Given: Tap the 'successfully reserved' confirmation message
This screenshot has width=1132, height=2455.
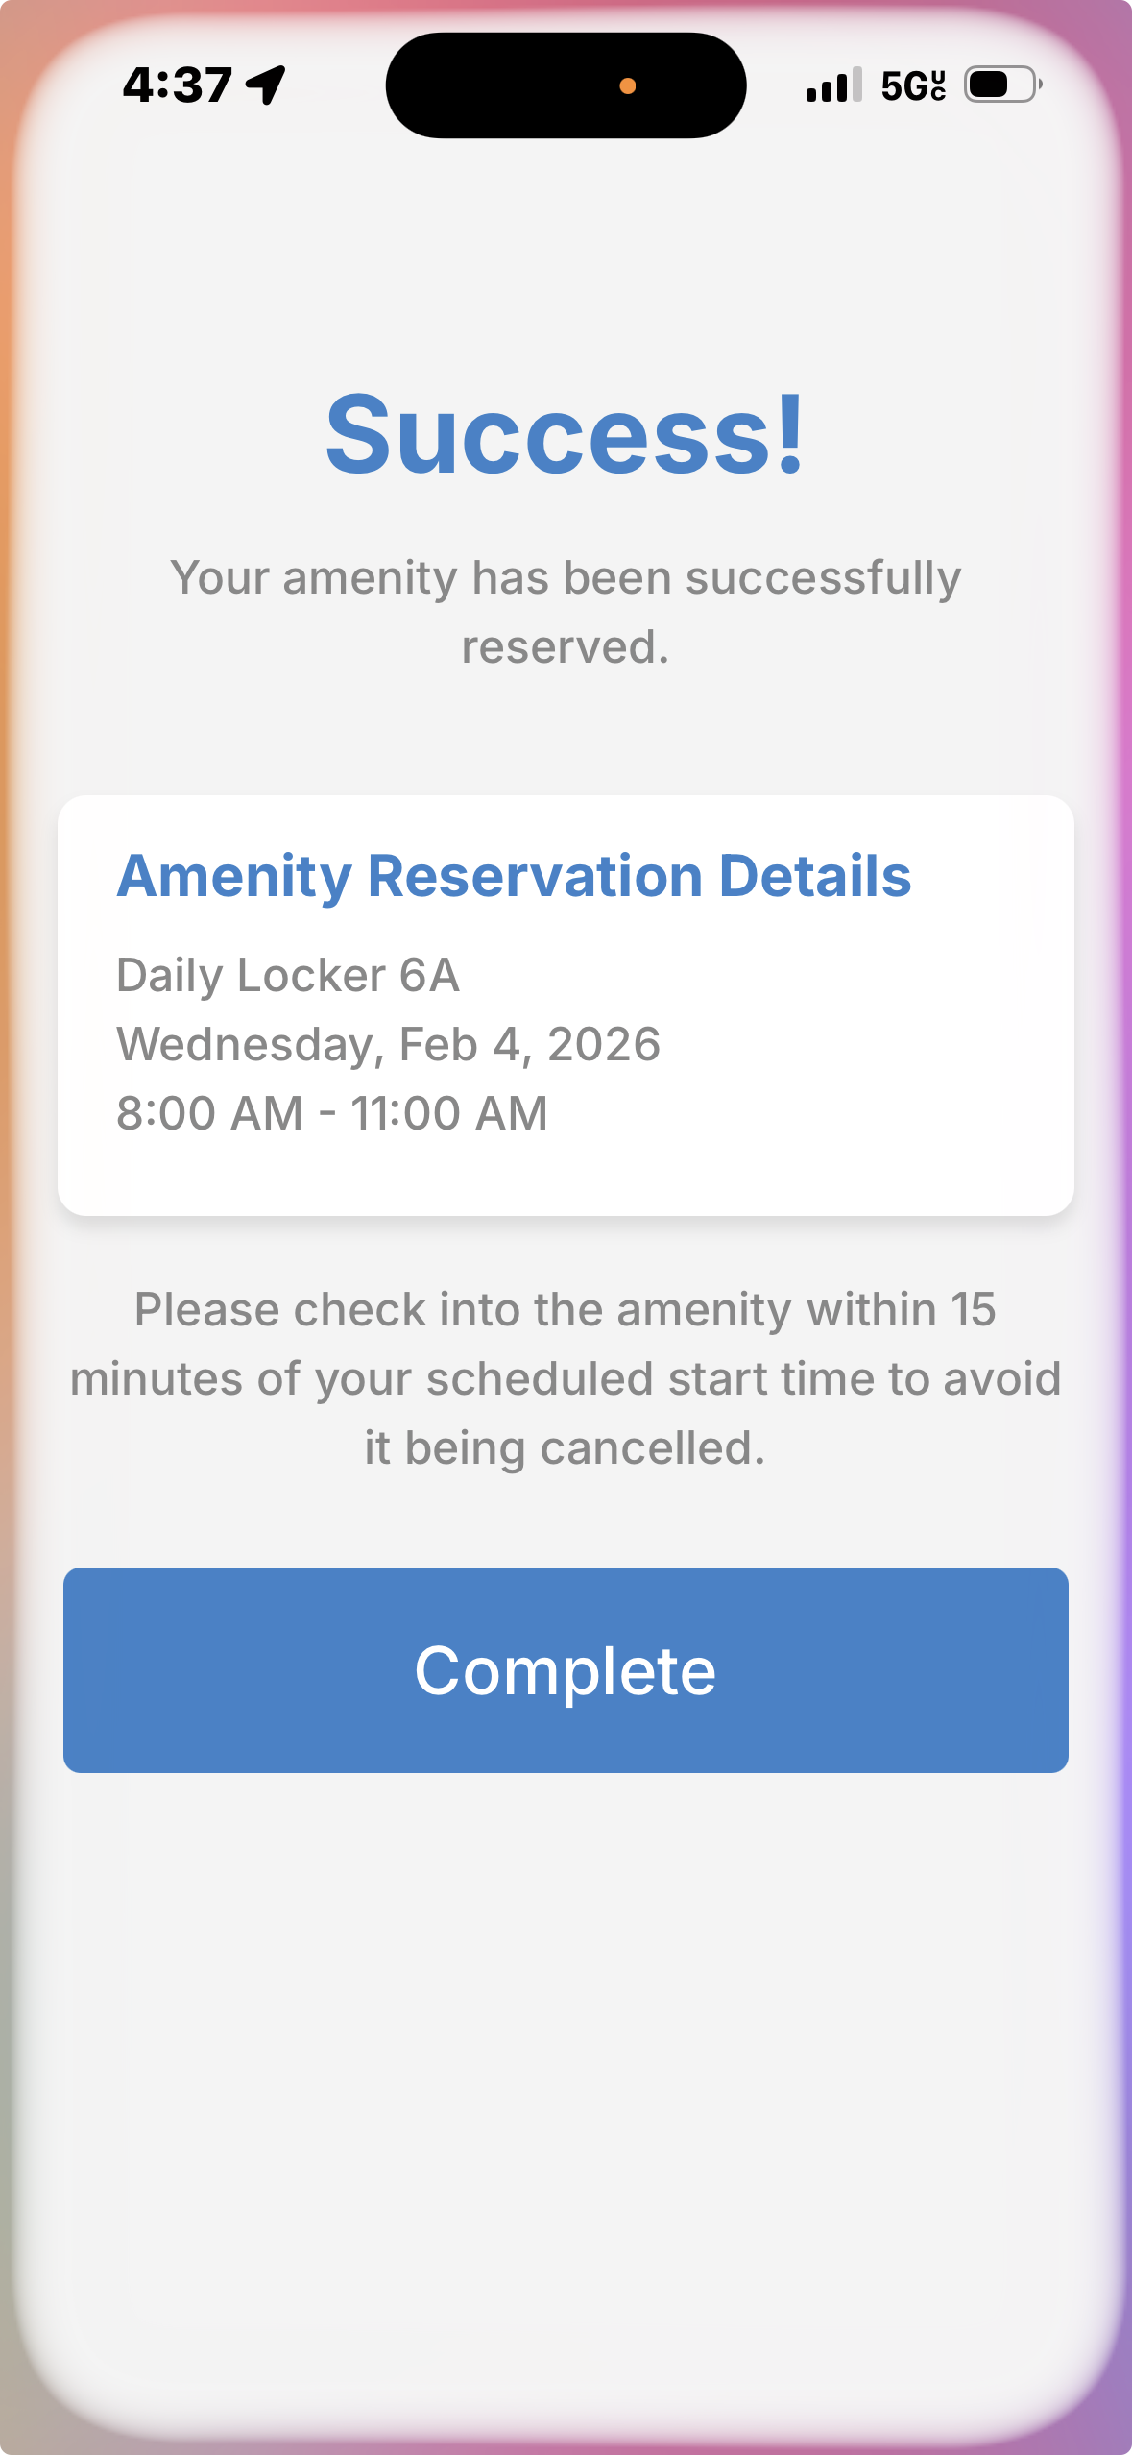Looking at the screenshot, I should (x=566, y=612).
